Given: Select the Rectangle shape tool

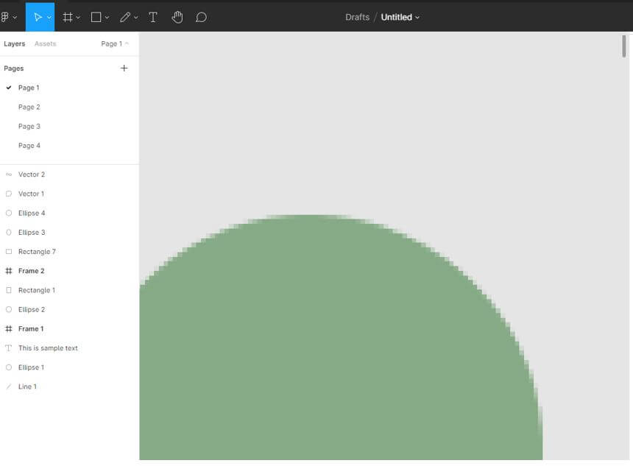Looking at the screenshot, I should tap(96, 18).
